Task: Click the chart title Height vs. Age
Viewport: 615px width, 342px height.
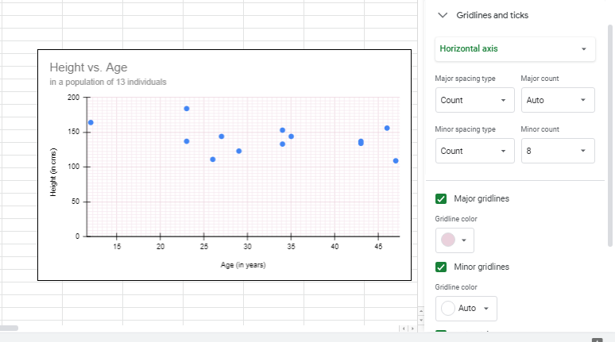Action: [x=88, y=67]
